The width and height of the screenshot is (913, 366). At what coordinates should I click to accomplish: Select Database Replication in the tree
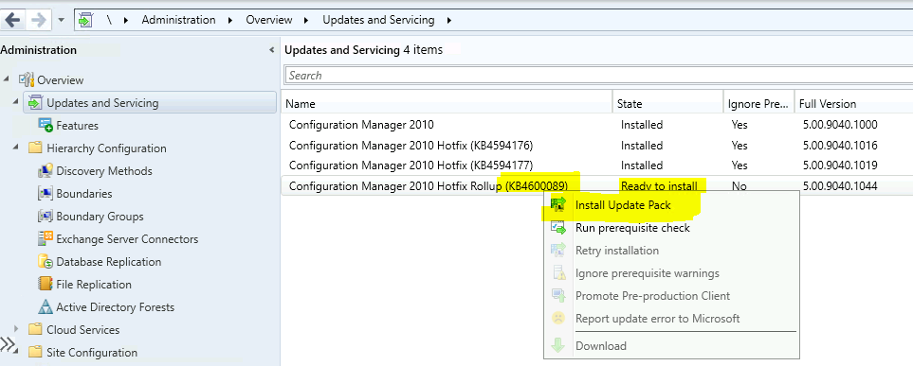(108, 261)
